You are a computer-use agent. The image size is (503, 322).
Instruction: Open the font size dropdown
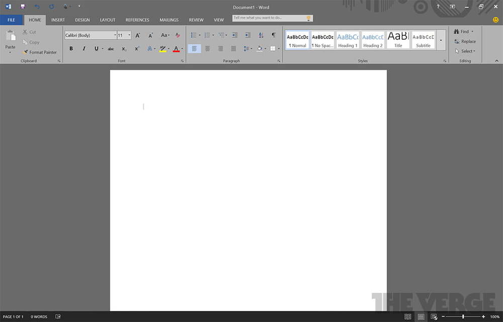pyautogui.click(x=129, y=35)
